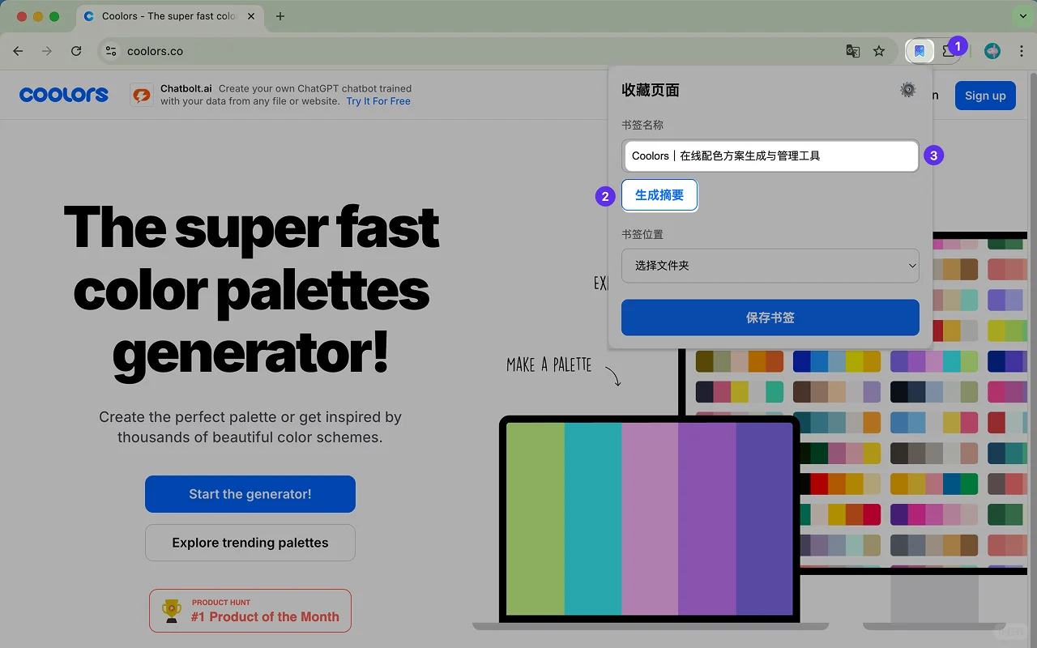Click Explore trending palettes button
This screenshot has height=648, width=1037.
[250, 543]
